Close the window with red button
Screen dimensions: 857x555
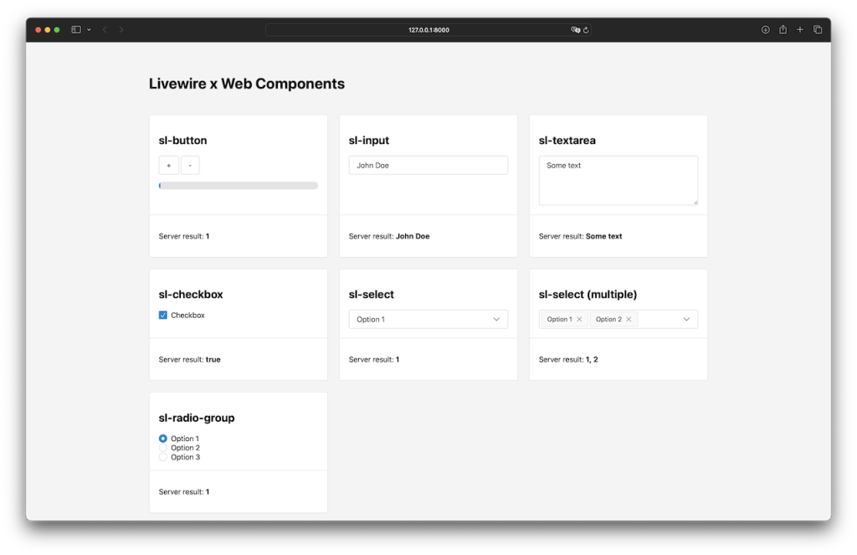[38, 29]
